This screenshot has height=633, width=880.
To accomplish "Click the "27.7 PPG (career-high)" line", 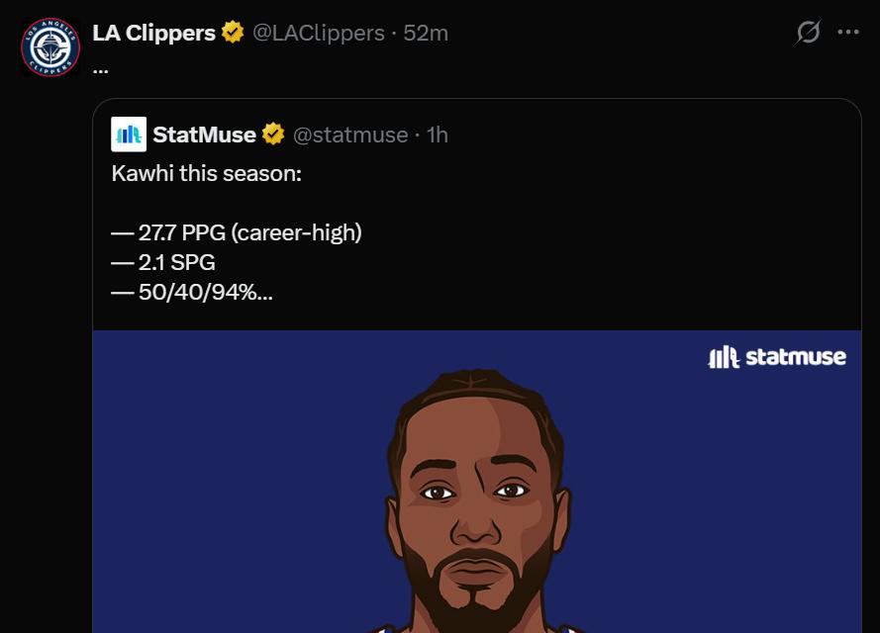I will (x=248, y=233).
